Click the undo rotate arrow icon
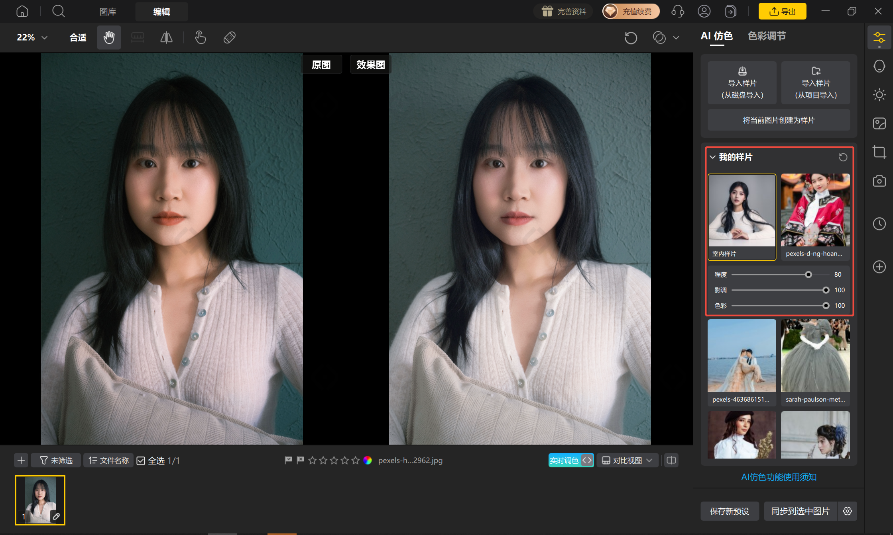This screenshot has width=893, height=535. click(x=631, y=38)
